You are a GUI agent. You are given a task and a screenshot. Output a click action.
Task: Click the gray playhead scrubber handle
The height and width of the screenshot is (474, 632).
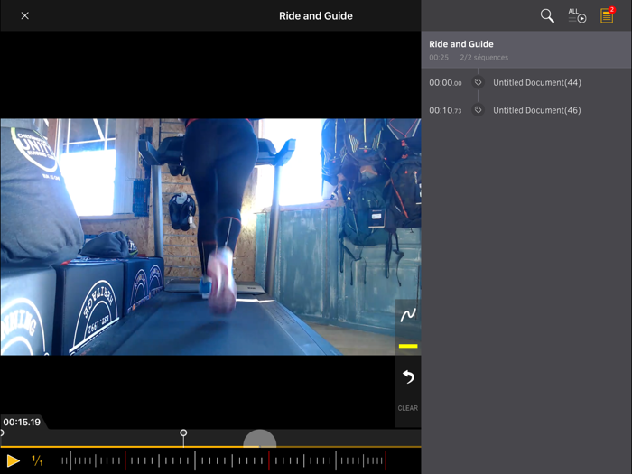click(260, 439)
